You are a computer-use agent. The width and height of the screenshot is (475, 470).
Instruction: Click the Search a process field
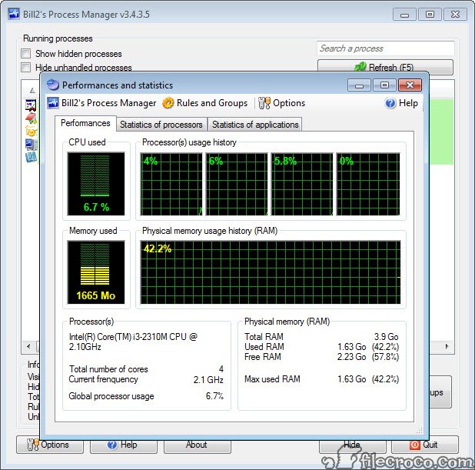tap(386, 48)
